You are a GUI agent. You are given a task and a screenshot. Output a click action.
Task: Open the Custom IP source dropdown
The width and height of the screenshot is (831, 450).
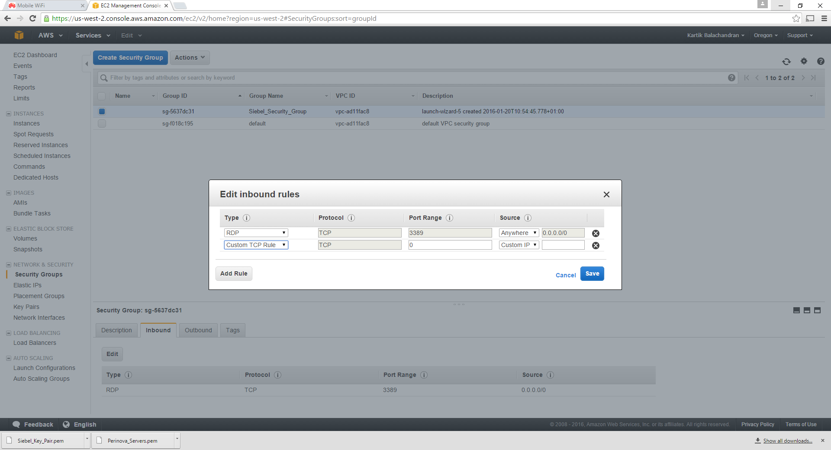pos(519,245)
